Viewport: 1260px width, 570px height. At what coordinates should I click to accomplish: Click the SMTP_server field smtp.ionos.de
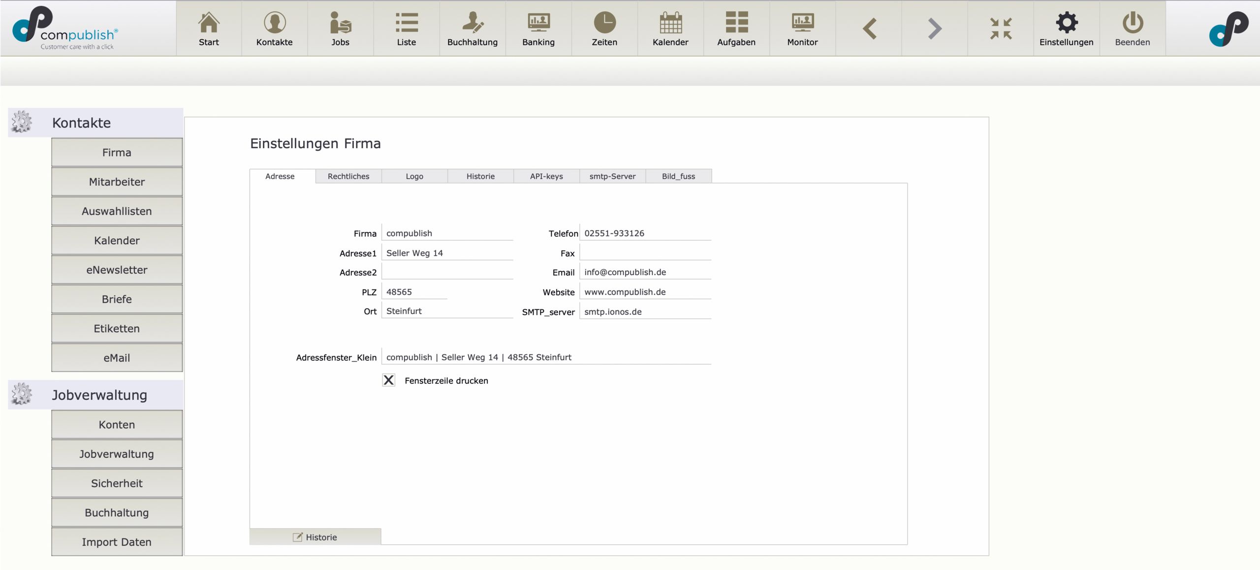(645, 311)
